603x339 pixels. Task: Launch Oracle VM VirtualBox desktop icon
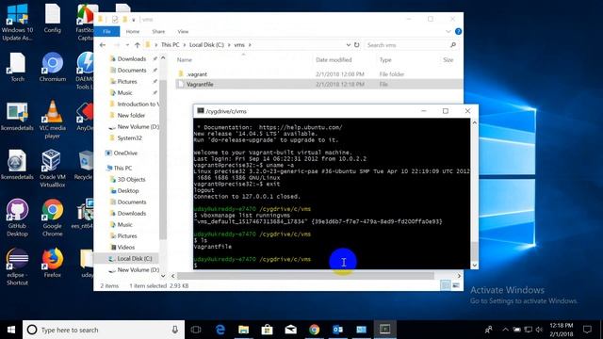53,169
